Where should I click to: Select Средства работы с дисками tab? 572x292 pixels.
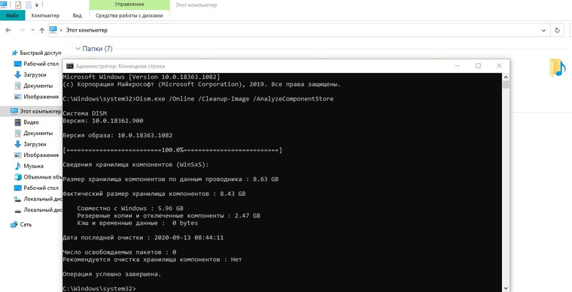tap(129, 16)
